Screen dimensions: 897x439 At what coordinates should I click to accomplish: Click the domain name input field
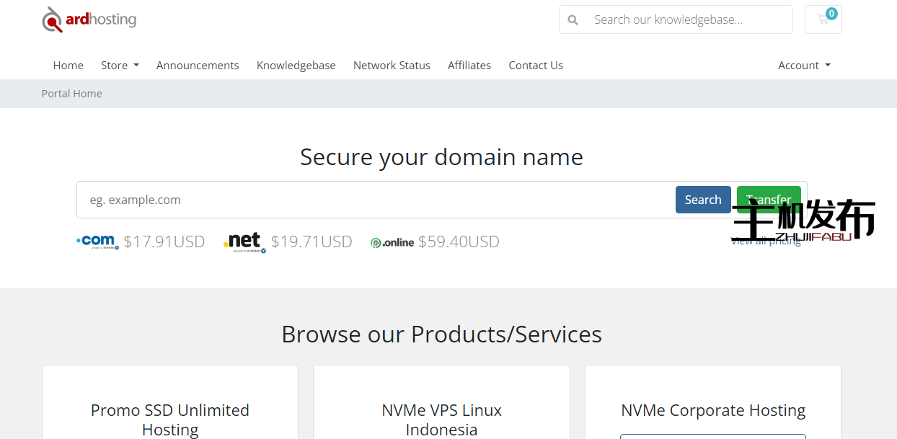point(361,200)
